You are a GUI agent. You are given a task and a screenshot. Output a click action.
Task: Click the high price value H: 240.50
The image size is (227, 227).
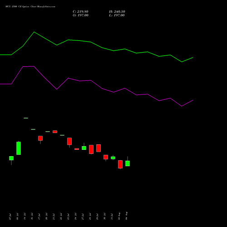[117, 12]
